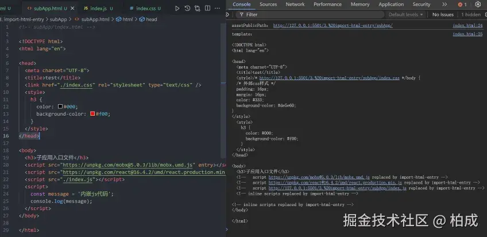Open the DevTools Network tab
This screenshot has height=237, width=487.
[295, 5]
